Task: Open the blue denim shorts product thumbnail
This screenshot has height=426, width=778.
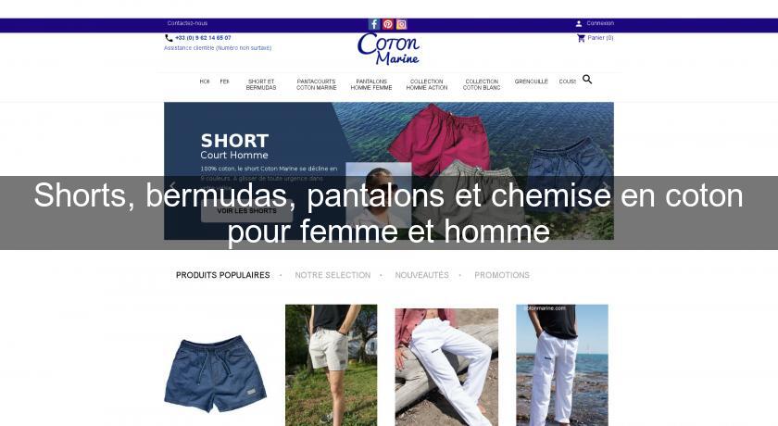Action: pyautogui.click(x=215, y=374)
